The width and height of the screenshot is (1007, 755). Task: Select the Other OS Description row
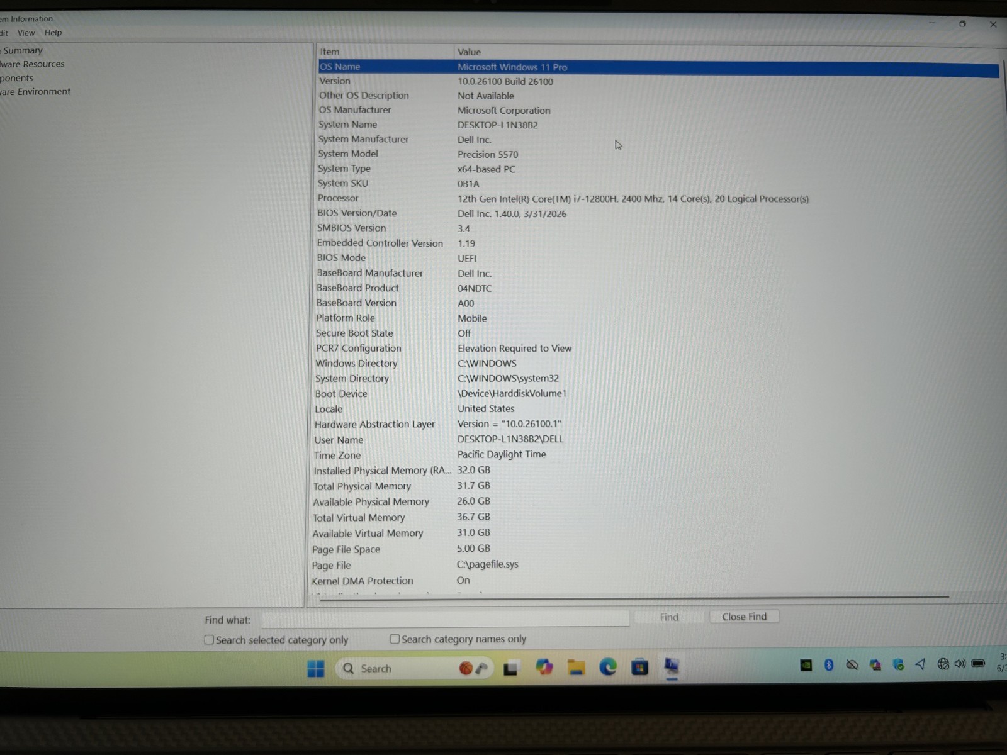tap(658, 96)
